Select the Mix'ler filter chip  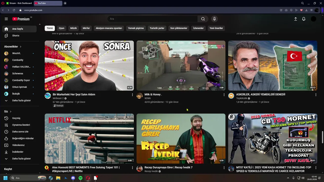(86, 28)
